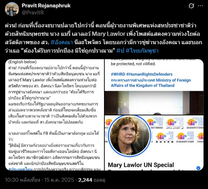Click the #ประเทศไทย hashtag in left image
Image resolution: width=208 pixels, height=189 pixels.
[x=20, y=169]
